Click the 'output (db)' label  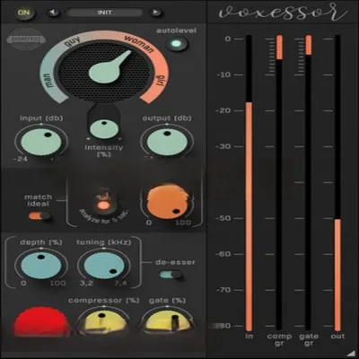(x=167, y=118)
